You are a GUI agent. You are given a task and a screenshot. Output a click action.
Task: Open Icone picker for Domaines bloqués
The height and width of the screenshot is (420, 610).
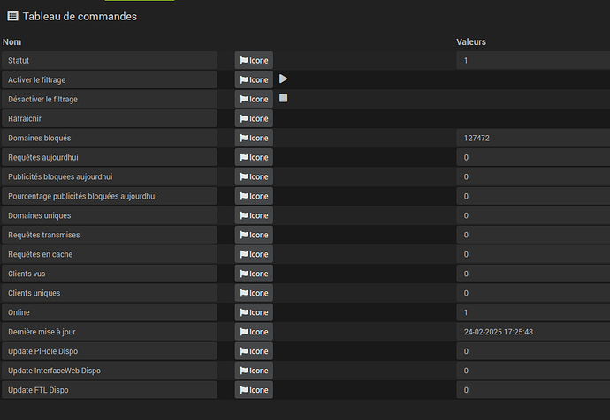(254, 138)
